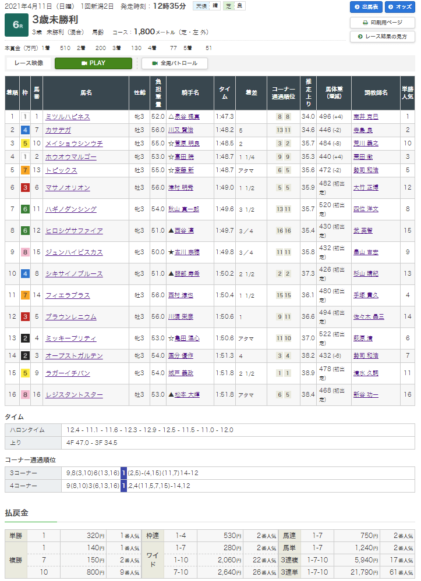Expand the レース結果の見方 guide

(382, 37)
